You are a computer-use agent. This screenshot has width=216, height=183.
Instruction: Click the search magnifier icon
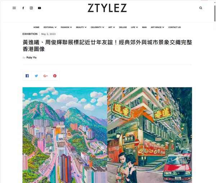point(201,8)
